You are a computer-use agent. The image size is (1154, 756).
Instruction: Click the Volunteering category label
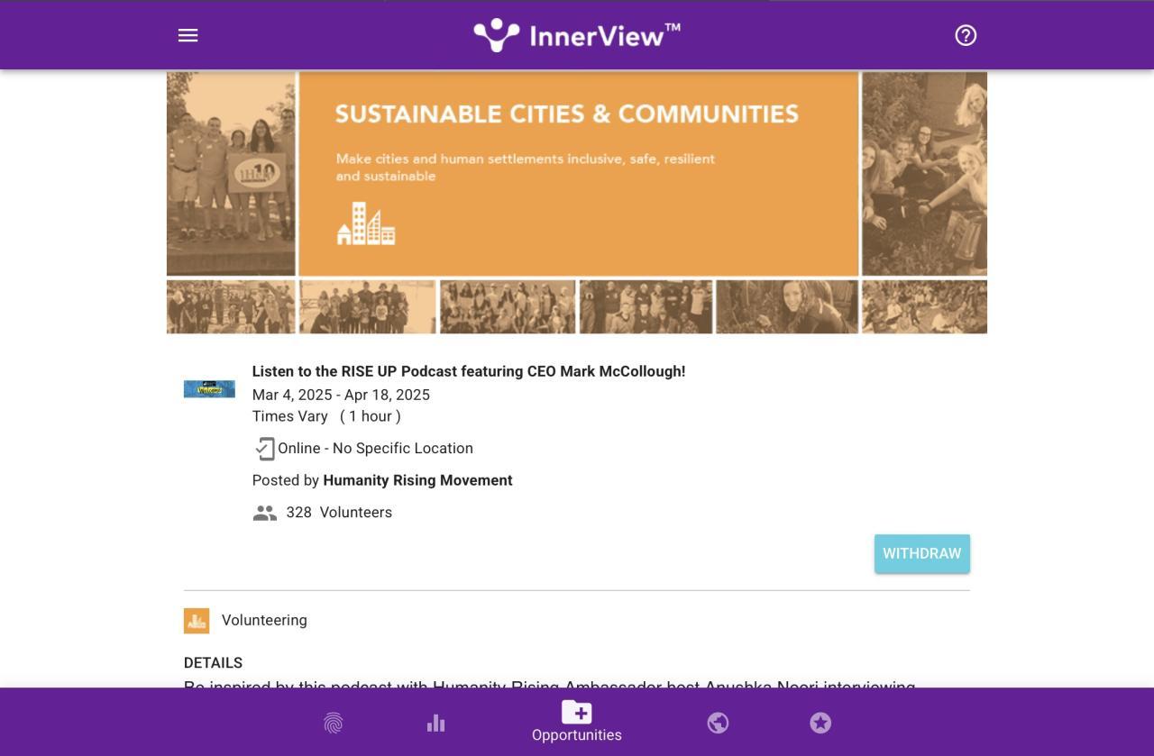pyautogui.click(x=264, y=620)
